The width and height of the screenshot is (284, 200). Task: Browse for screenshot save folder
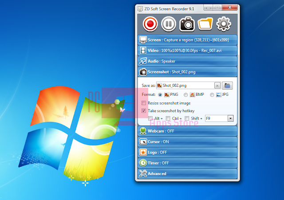227,86
